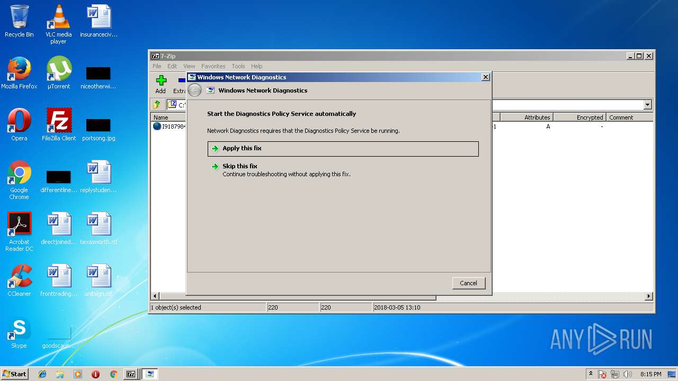Open VLC media player shortcut

58,24
